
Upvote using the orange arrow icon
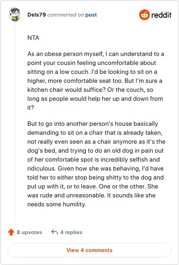[11, 232]
